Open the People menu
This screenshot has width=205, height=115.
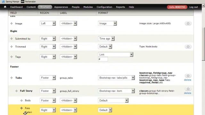76,7
